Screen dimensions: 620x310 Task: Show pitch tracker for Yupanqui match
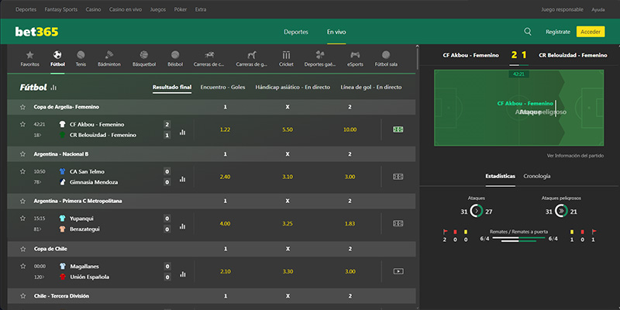398,223
